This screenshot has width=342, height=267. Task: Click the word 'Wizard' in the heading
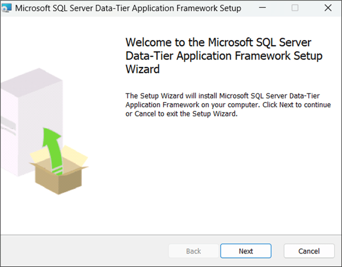(x=143, y=69)
